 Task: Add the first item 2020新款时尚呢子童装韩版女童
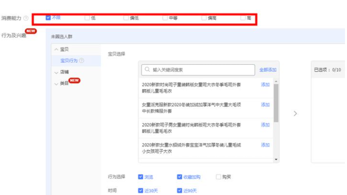click(265, 85)
